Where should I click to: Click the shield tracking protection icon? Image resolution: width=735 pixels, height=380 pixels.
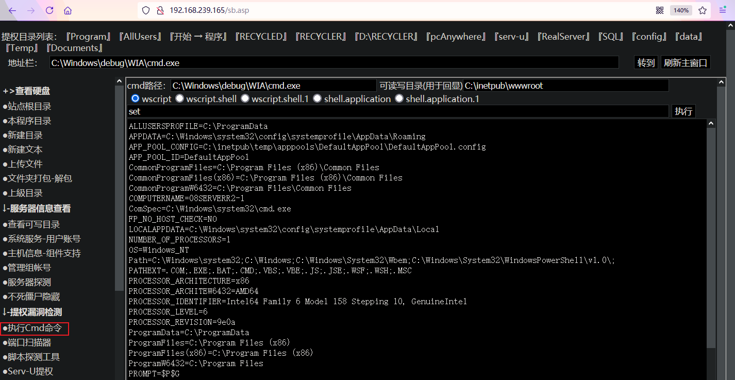(x=146, y=10)
